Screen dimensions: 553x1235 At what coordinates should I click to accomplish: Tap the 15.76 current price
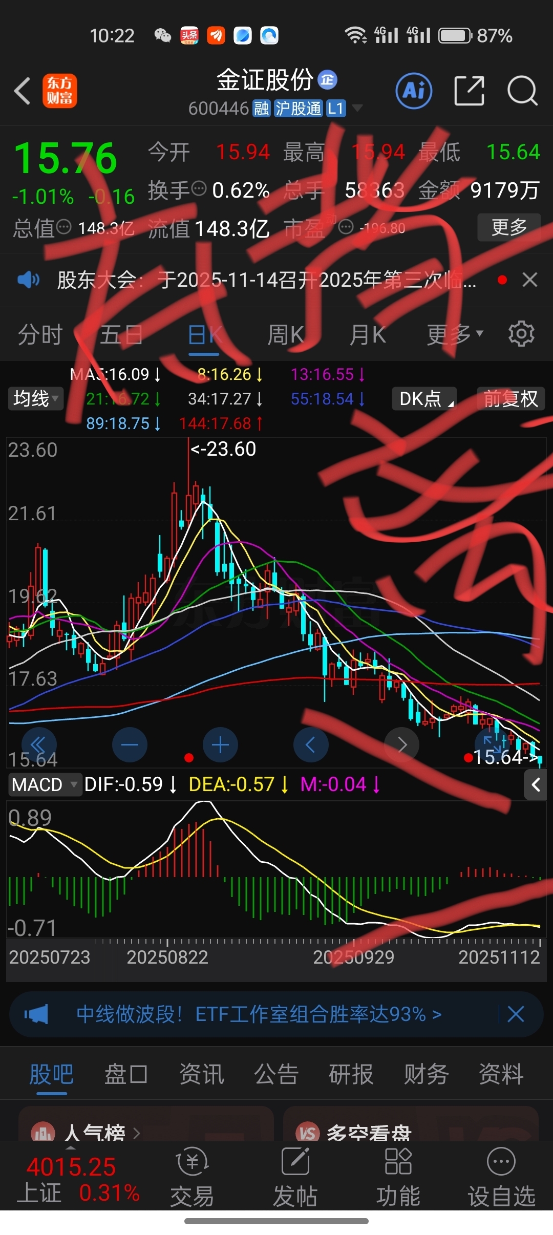(66, 158)
